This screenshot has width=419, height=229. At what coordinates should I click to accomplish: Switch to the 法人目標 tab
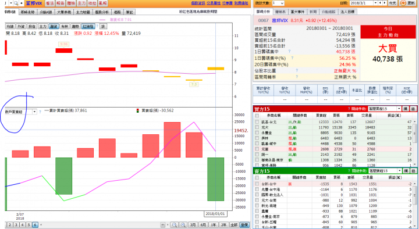click(x=347, y=12)
